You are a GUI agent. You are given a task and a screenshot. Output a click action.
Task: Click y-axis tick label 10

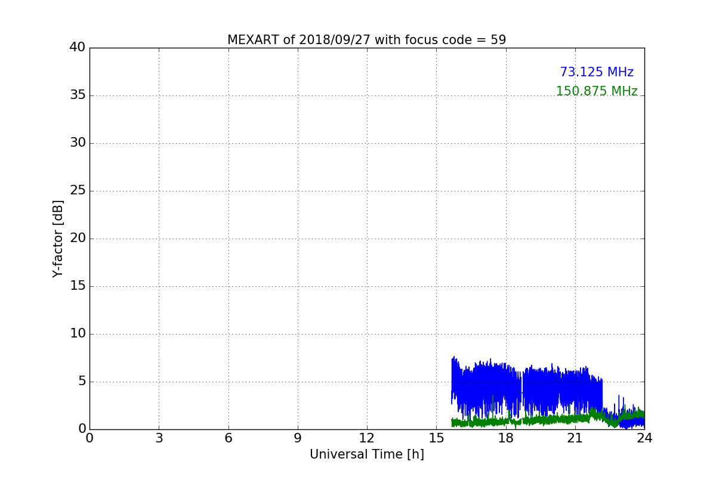[x=78, y=334]
